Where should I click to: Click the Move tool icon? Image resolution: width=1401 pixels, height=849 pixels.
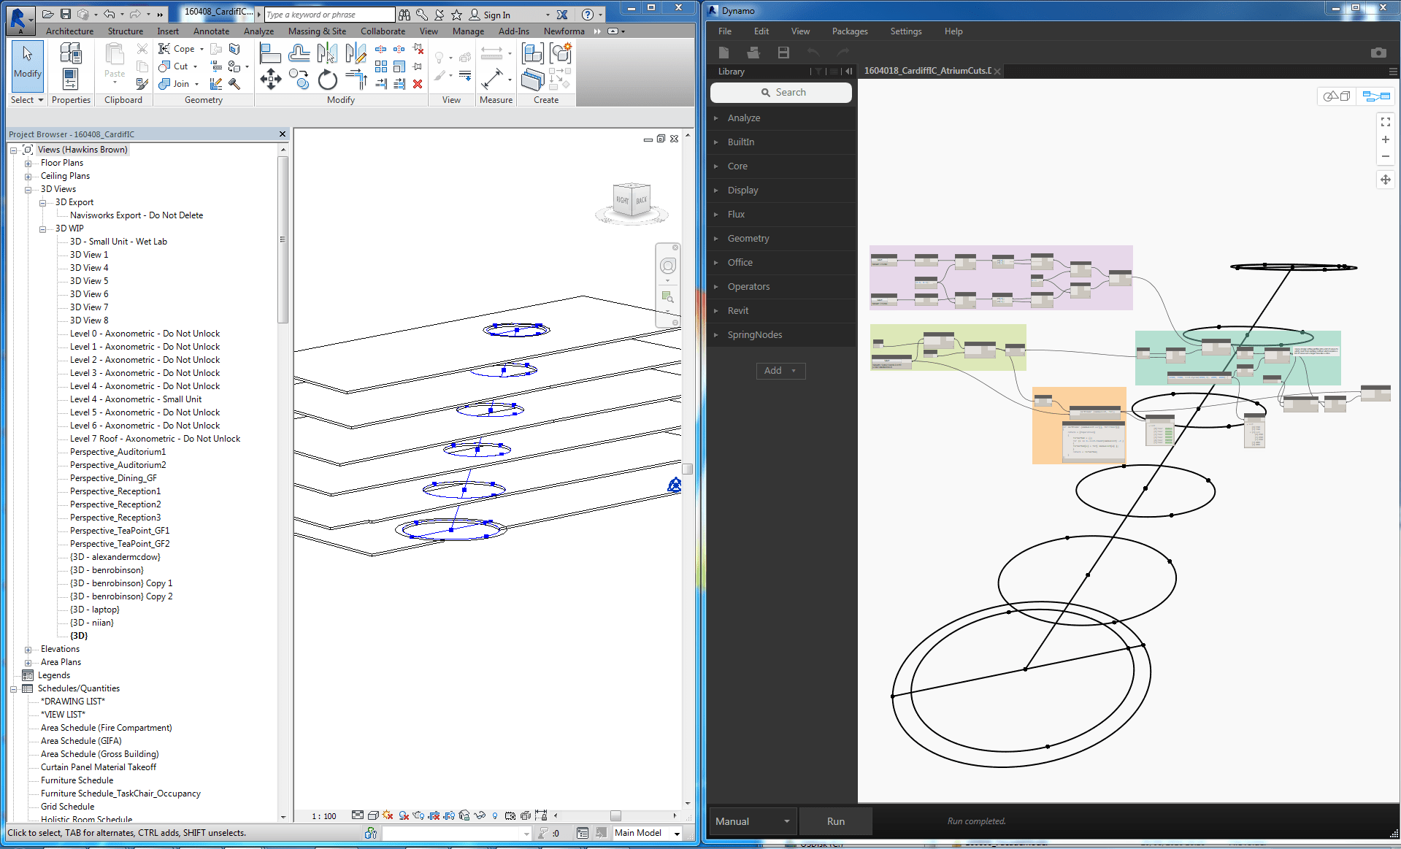[x=270, y=80]
